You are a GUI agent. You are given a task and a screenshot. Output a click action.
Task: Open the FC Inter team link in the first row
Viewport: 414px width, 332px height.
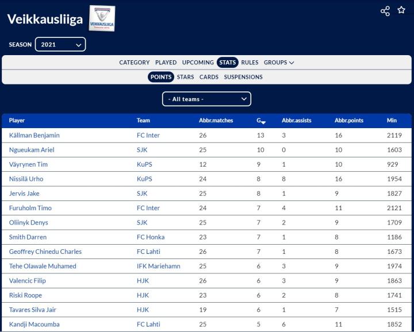tap(148, 136)
